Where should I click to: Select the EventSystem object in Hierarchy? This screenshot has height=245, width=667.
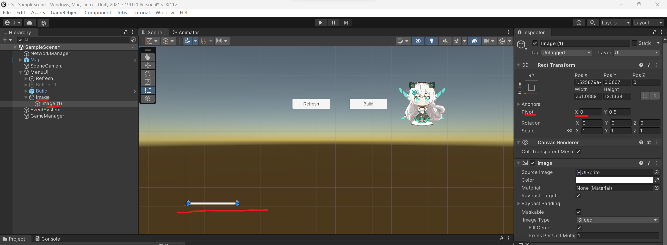[x=45, y=110]
